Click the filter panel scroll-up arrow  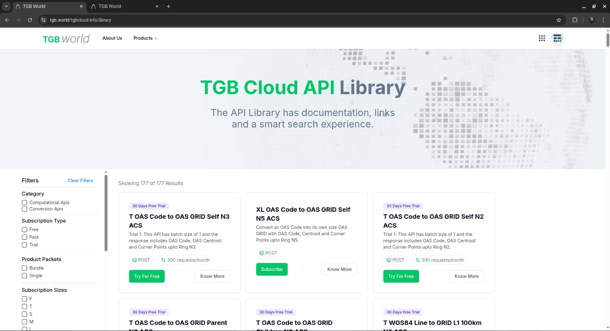tap(106, 172)
